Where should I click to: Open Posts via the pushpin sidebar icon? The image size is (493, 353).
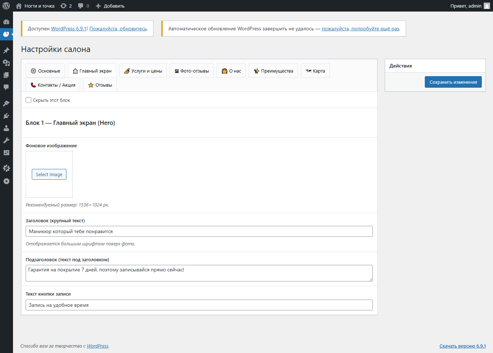pos(6,51)
